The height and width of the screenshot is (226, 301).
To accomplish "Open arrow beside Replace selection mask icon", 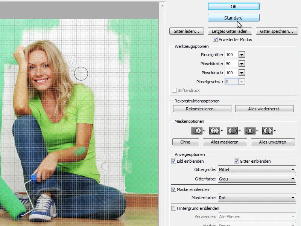I will tap(204, 131).
